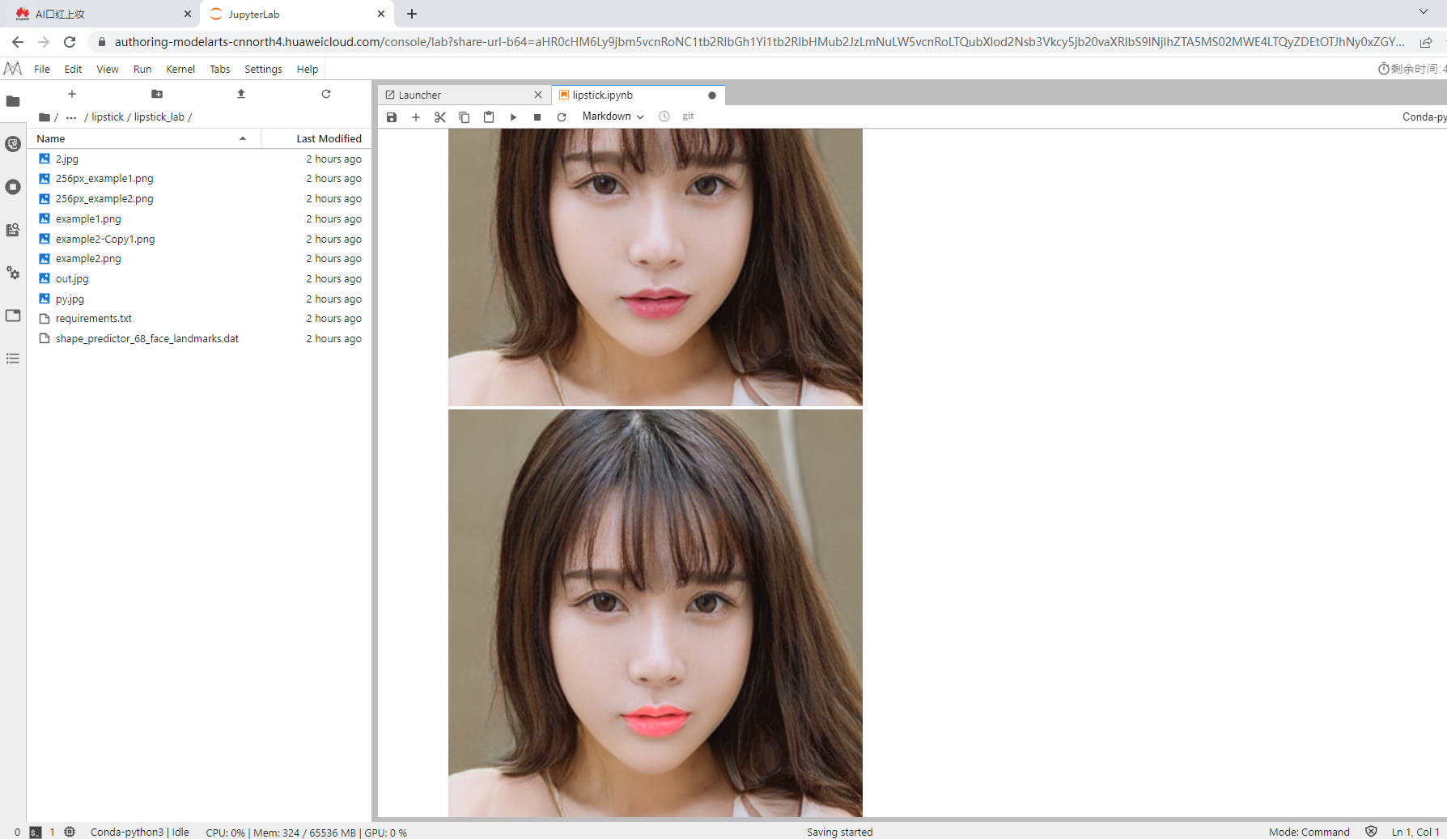Upload files using the upload arrow icon
Viewport: 1447px width, 839px height.
coord(241,94)
